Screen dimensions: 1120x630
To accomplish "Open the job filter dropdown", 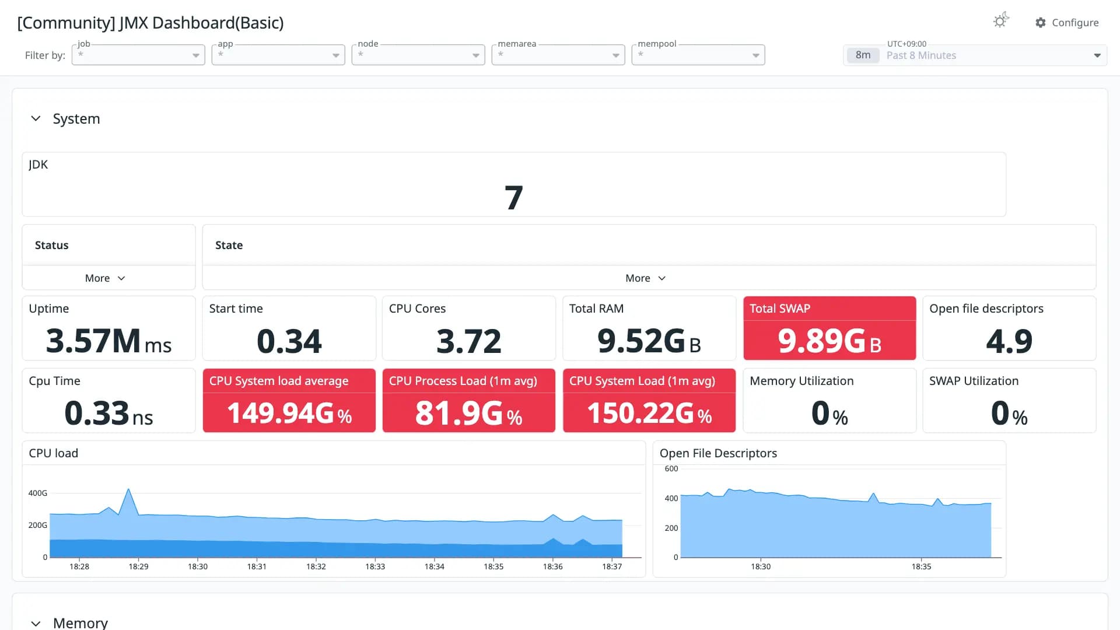I will tap(138, 55).
